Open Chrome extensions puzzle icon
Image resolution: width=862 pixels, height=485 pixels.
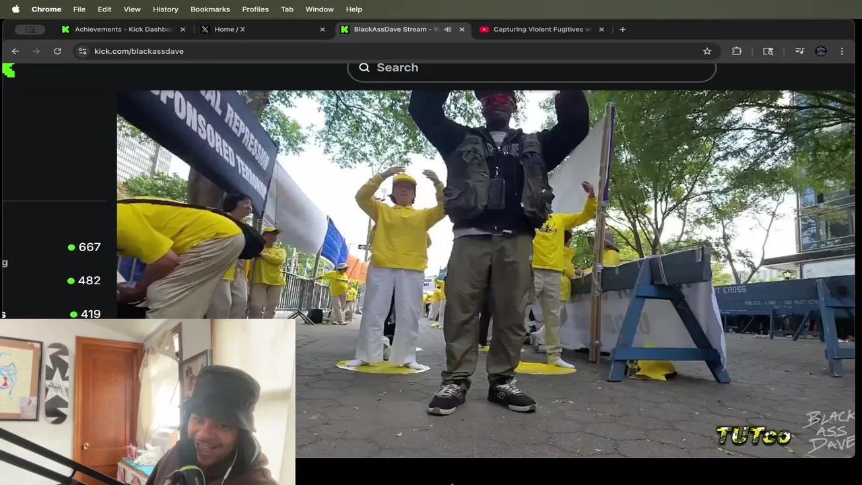coord(737,51)
